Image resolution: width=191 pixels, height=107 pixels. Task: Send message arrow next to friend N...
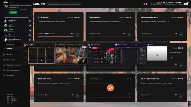[x=30, y=35]
